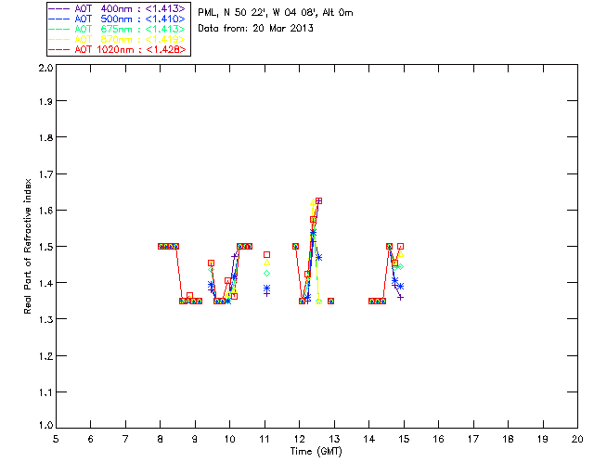This screenshot has width=594, height=475.
Task: Click the yellow triangle marker at hour 11
Action: tap(266, 263)
